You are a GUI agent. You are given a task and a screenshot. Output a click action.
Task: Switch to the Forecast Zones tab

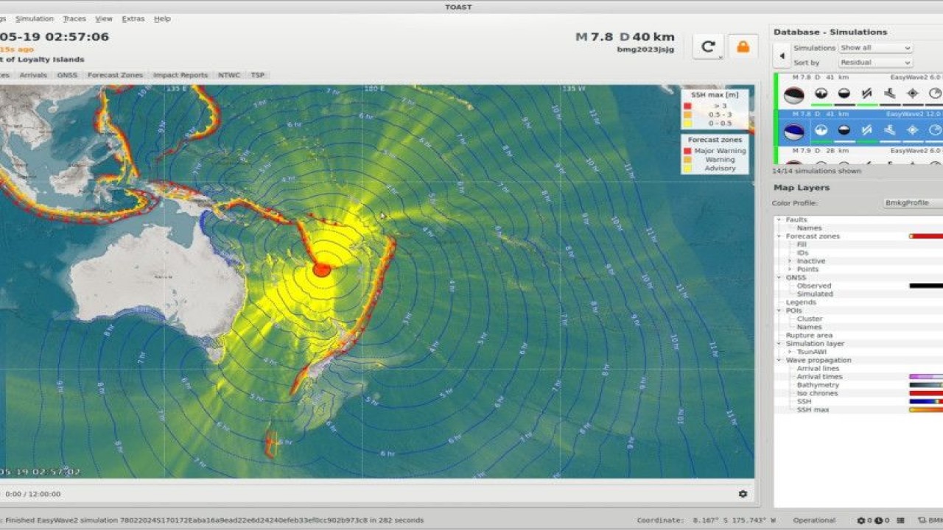point(115,75)
